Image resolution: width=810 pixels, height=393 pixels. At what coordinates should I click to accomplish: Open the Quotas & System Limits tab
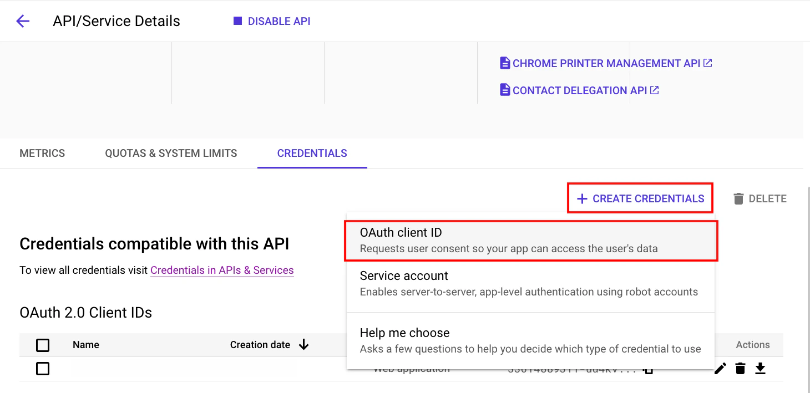tap(171, 153)
